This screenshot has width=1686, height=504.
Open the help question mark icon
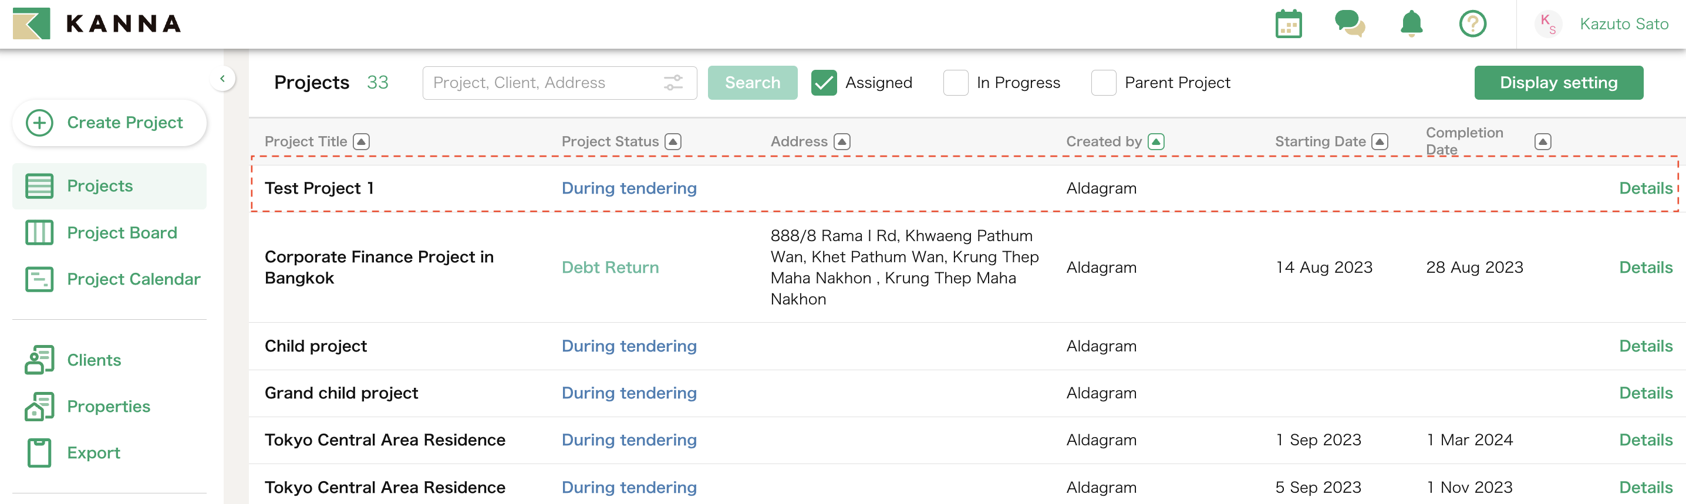tap(1472, 24)
